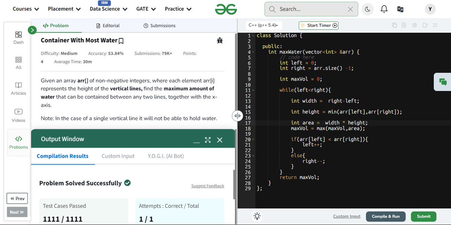This screenshot has height=225, width=451.
Task: Reset the code editor
Action: [x=425, y=25]
